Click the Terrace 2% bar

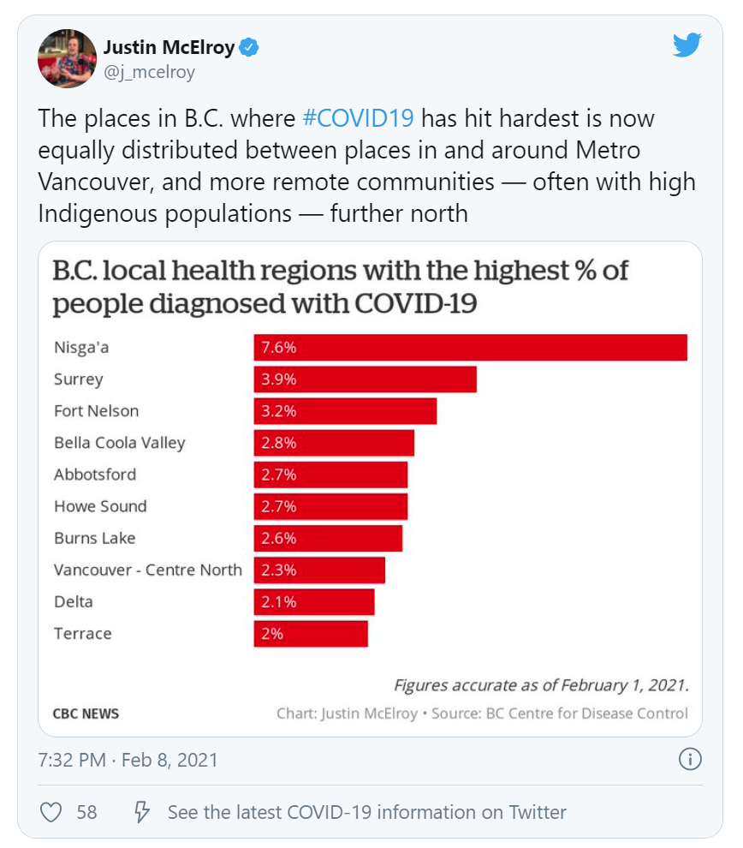tap(311, 634)
